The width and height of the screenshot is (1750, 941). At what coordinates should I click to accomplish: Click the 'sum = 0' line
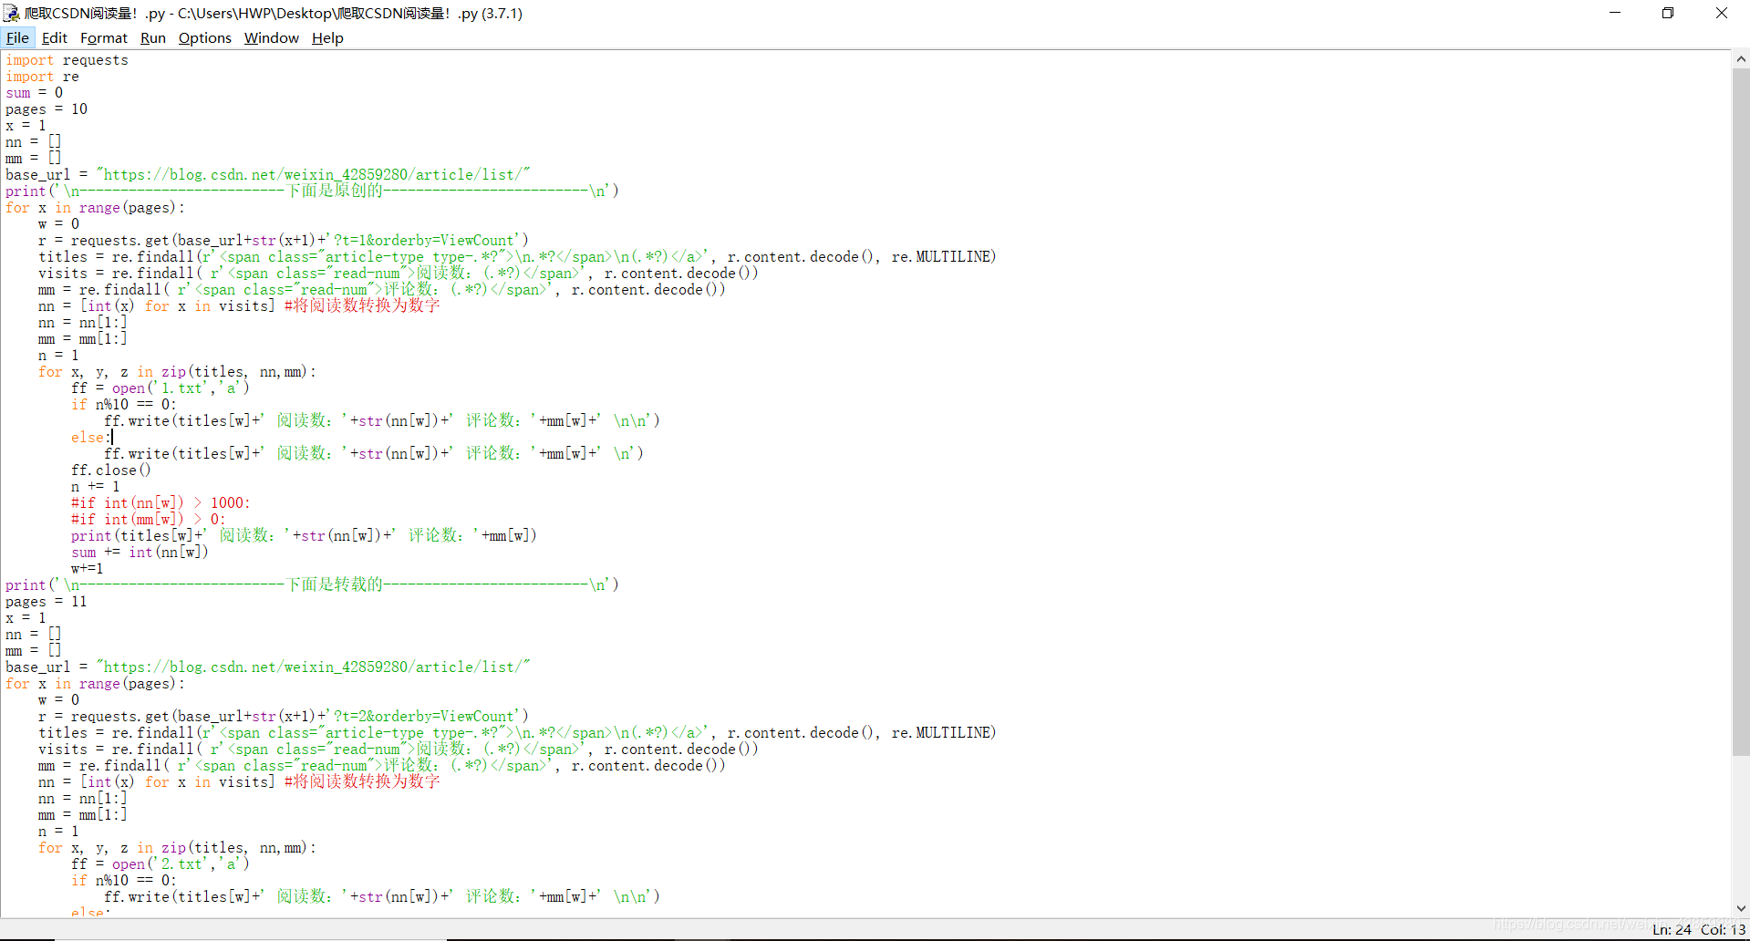[x=35, y=93]
